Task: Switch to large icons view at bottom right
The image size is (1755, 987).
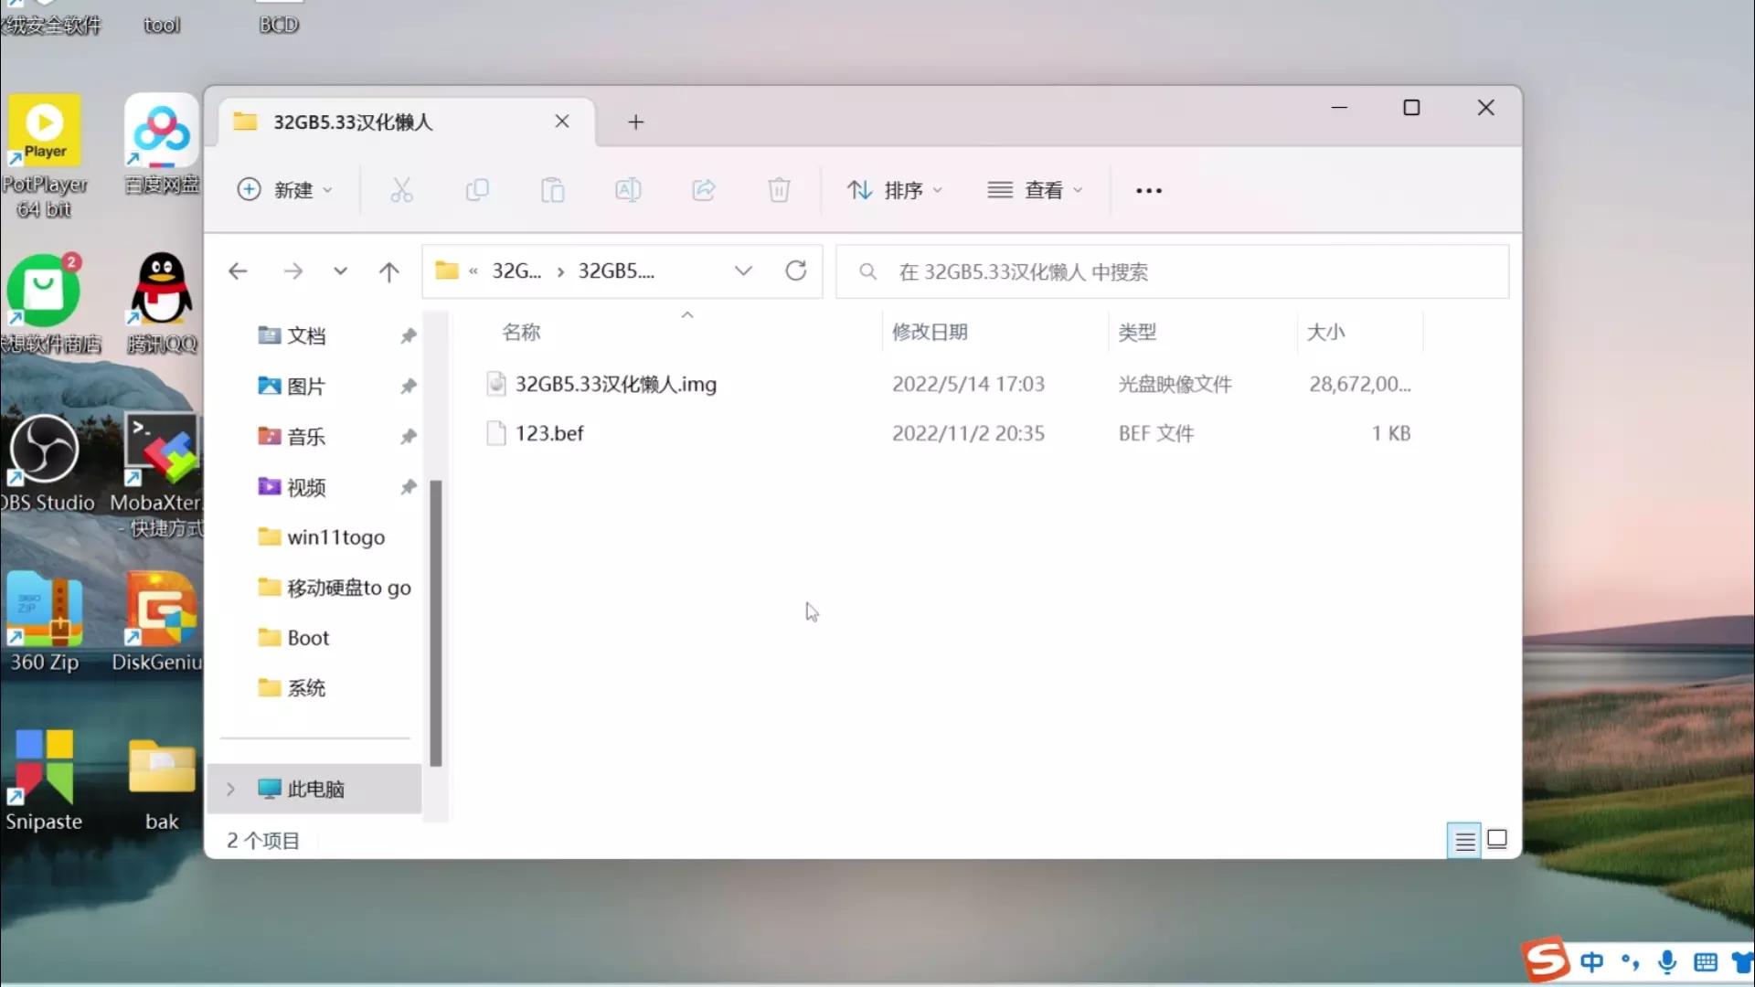Action: click(1497, 839)
